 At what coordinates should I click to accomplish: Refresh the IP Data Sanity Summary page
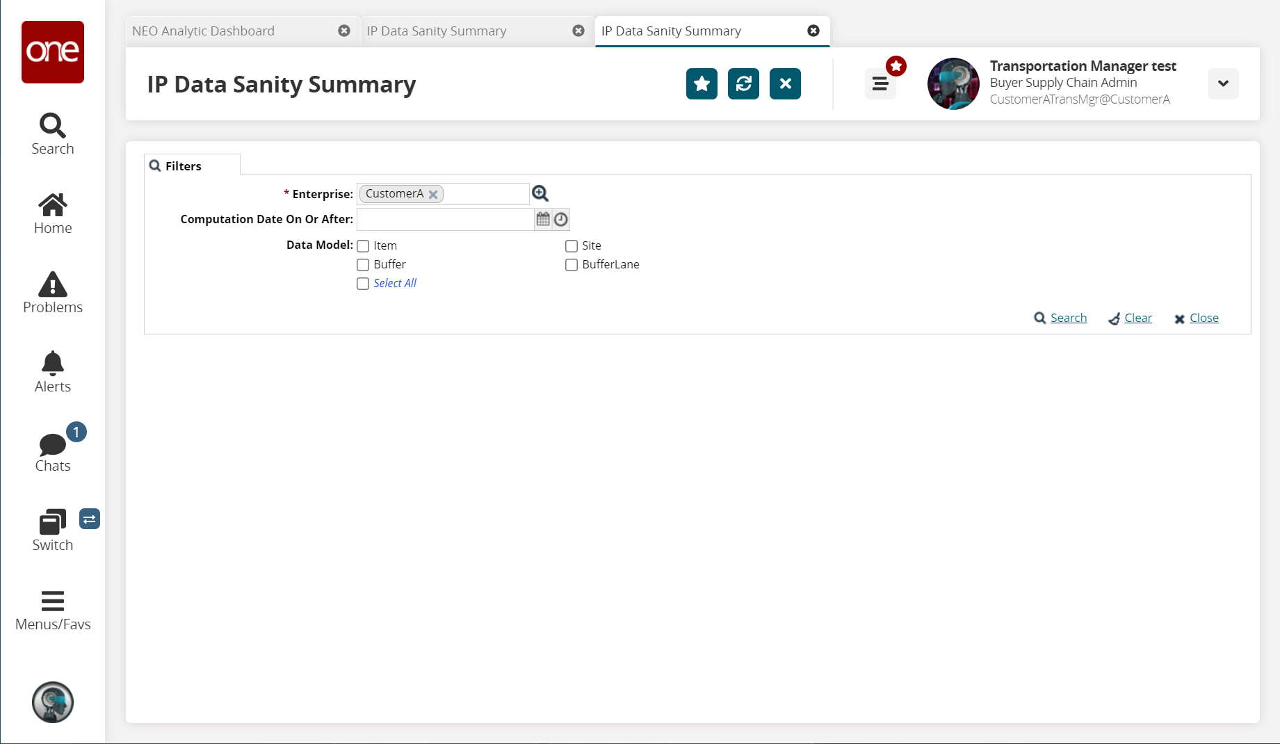tap(743, 84)
